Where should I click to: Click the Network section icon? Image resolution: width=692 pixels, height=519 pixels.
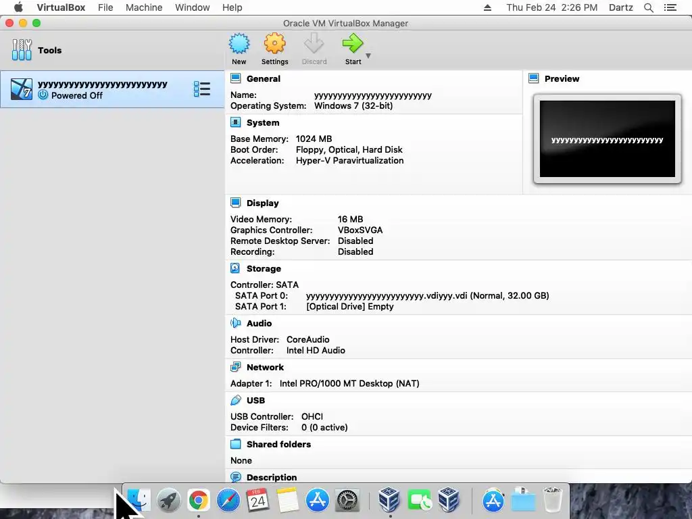pos(236,367)
